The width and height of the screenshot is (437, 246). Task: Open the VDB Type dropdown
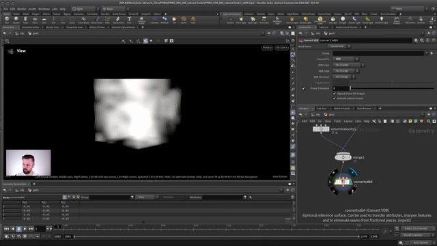click(x=346, y=71)
